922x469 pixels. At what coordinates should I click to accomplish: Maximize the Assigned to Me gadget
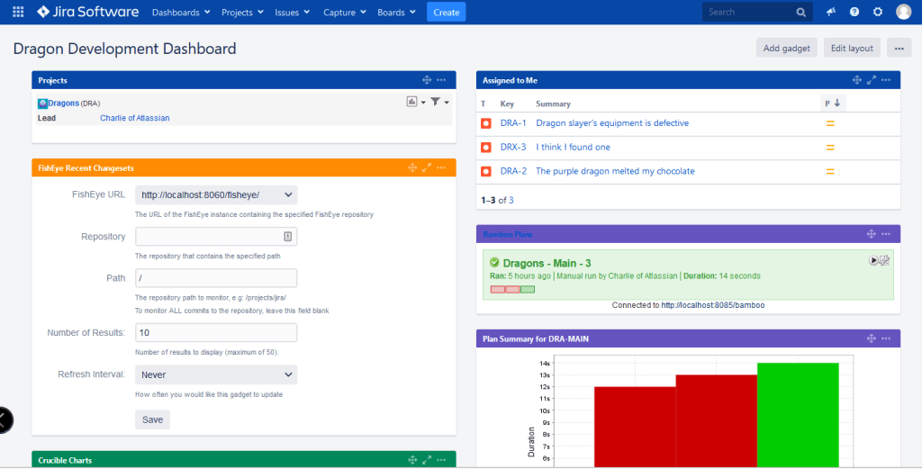(x=871, y=81)
